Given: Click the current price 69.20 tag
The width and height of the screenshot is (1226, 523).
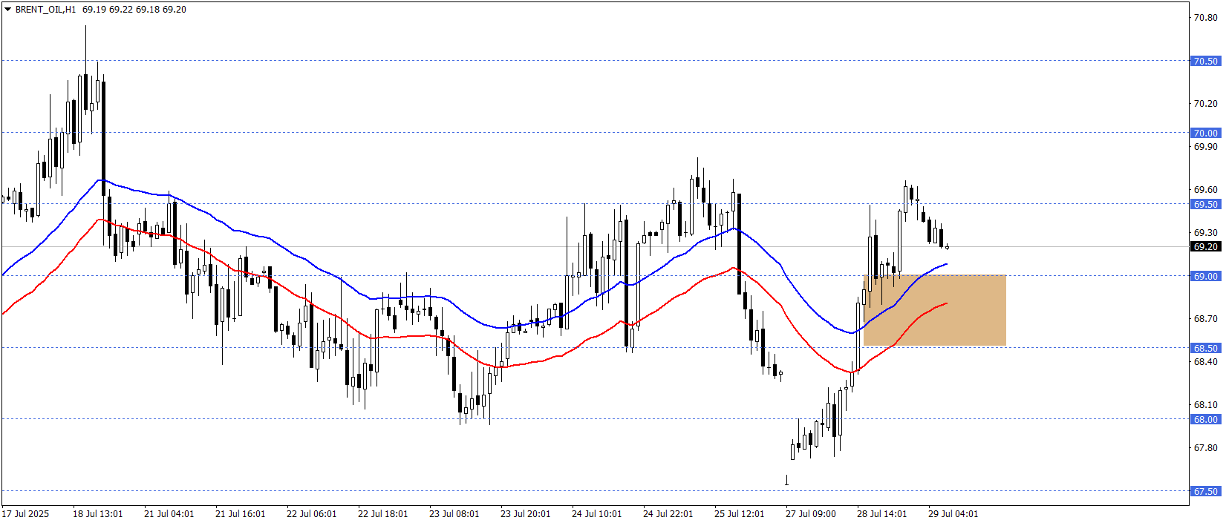Looking at the screenshot, I should tap(1205, 246).
